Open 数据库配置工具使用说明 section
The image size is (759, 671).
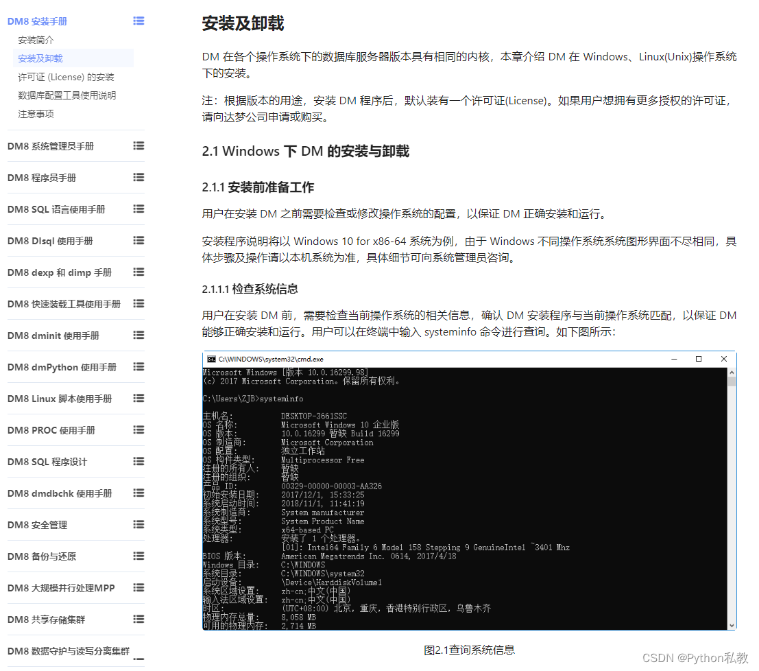click(67, 95)
